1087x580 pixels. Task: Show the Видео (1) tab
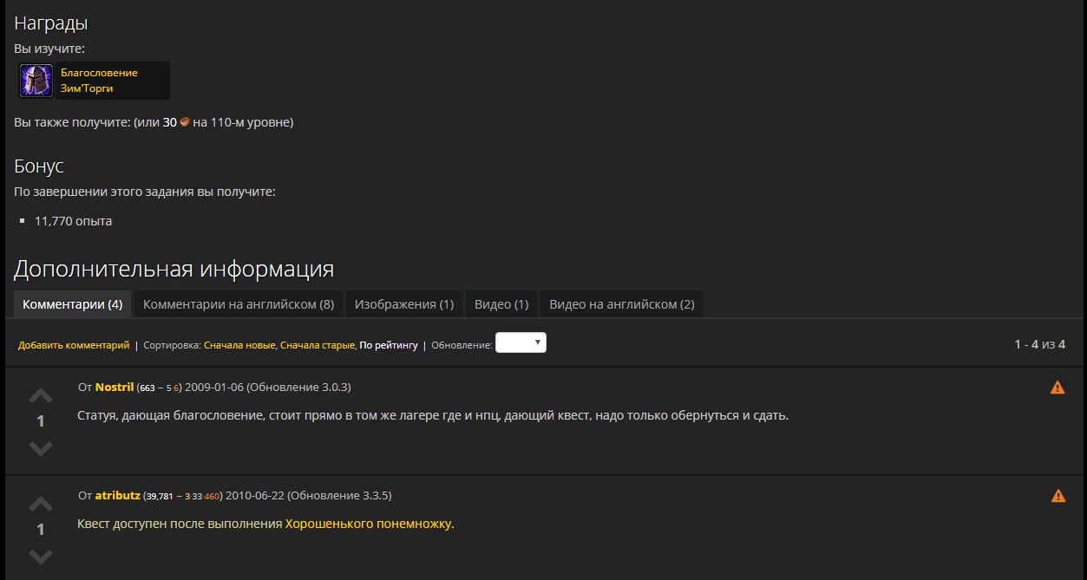click(x=501, y=304)
